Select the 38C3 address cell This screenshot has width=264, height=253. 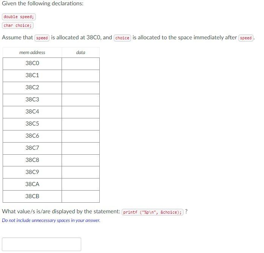click(x=32, y=100)
